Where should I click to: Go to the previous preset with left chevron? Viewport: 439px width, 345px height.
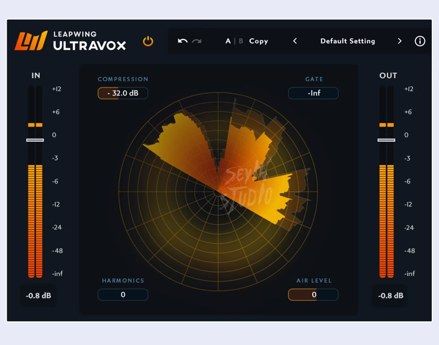click(x=295, y=41)
